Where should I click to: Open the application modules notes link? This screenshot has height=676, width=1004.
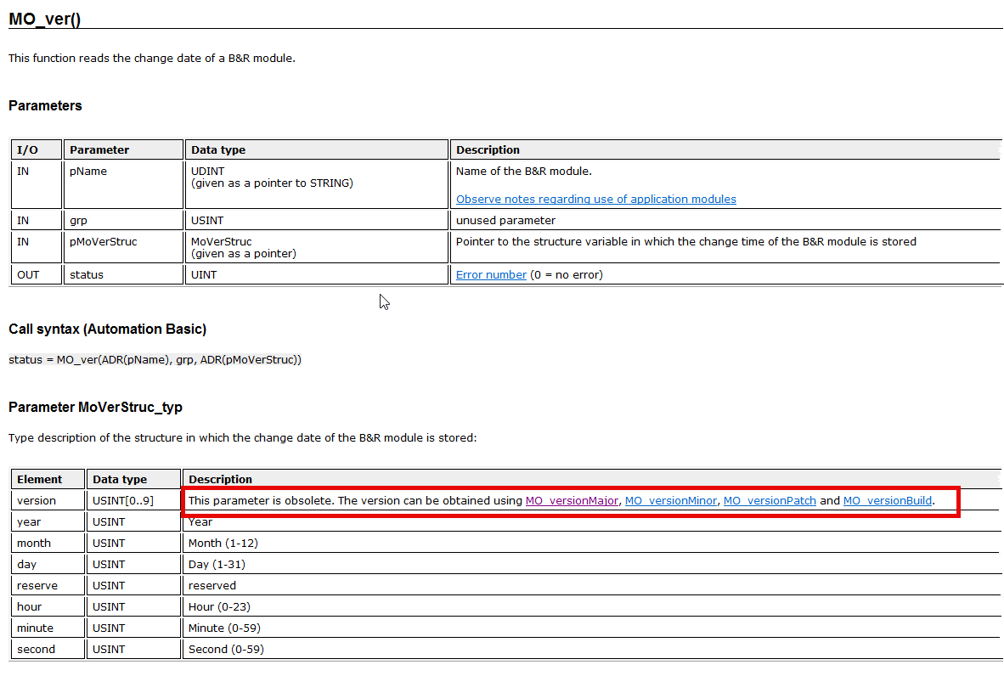[595, 199]
